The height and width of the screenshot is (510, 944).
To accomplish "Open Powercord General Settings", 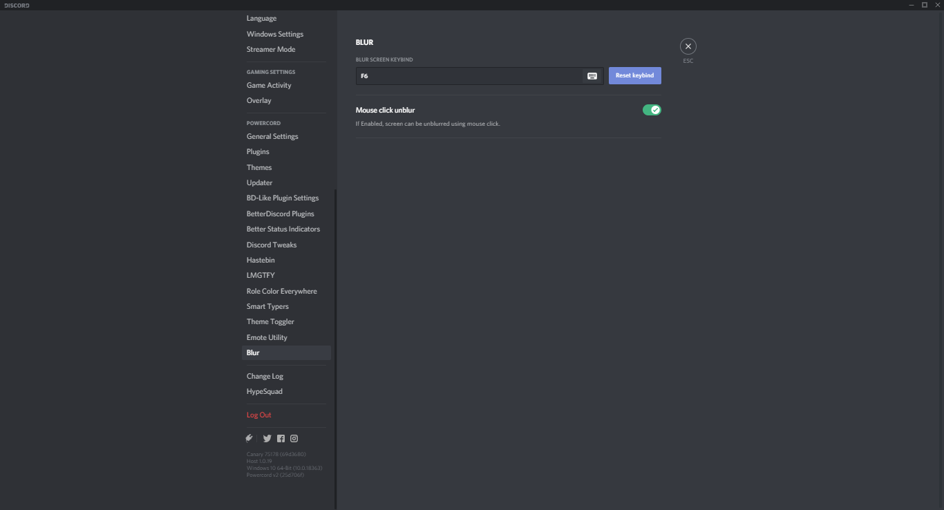I will [286, 137].
